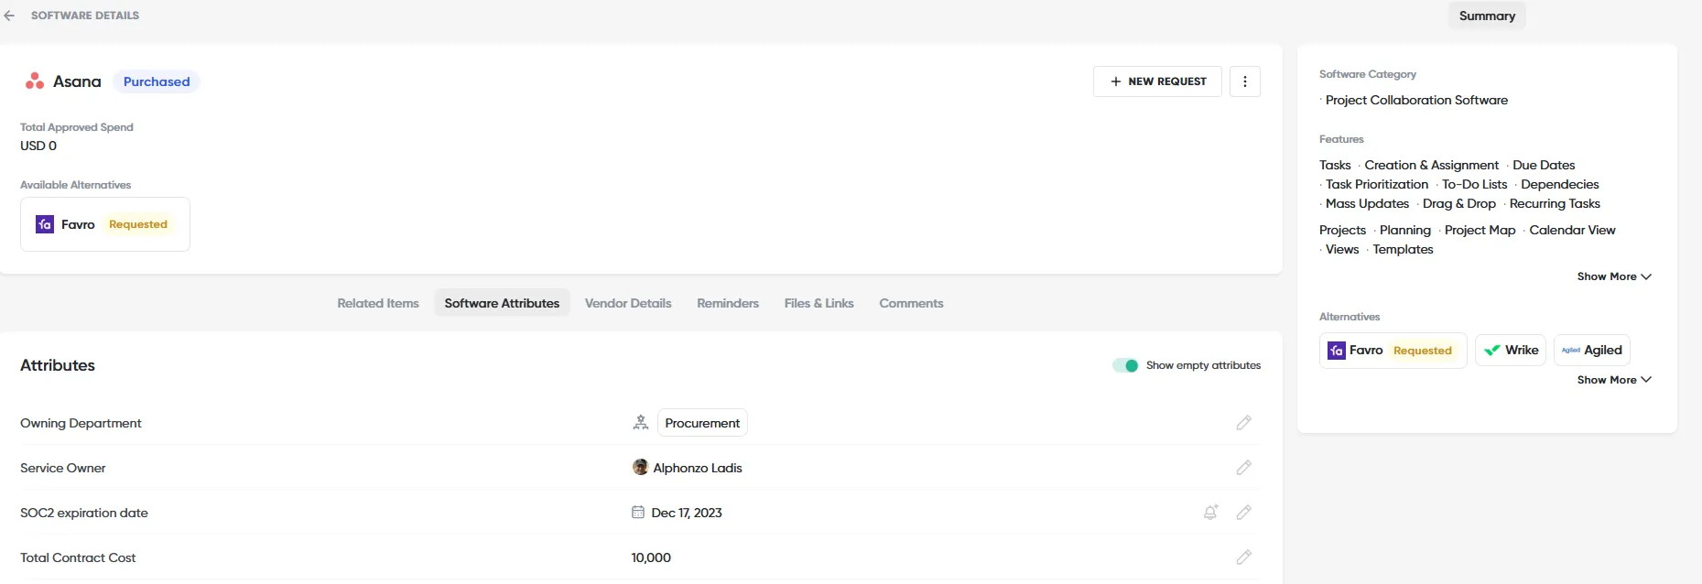
Task: Click the 10,000 contract cost value
Action: tap(651, 557)
